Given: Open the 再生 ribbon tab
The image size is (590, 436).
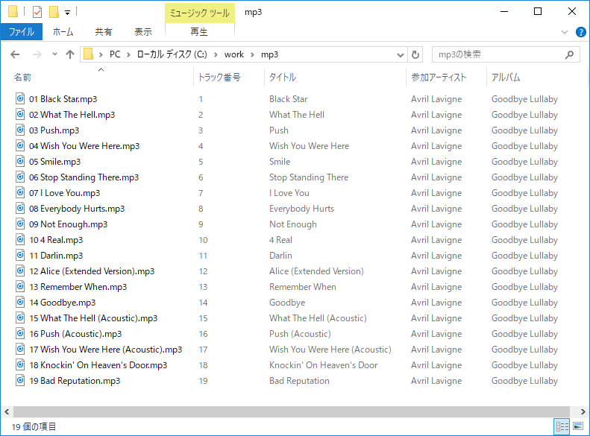Looking at the screenshot, I should 199,31.
